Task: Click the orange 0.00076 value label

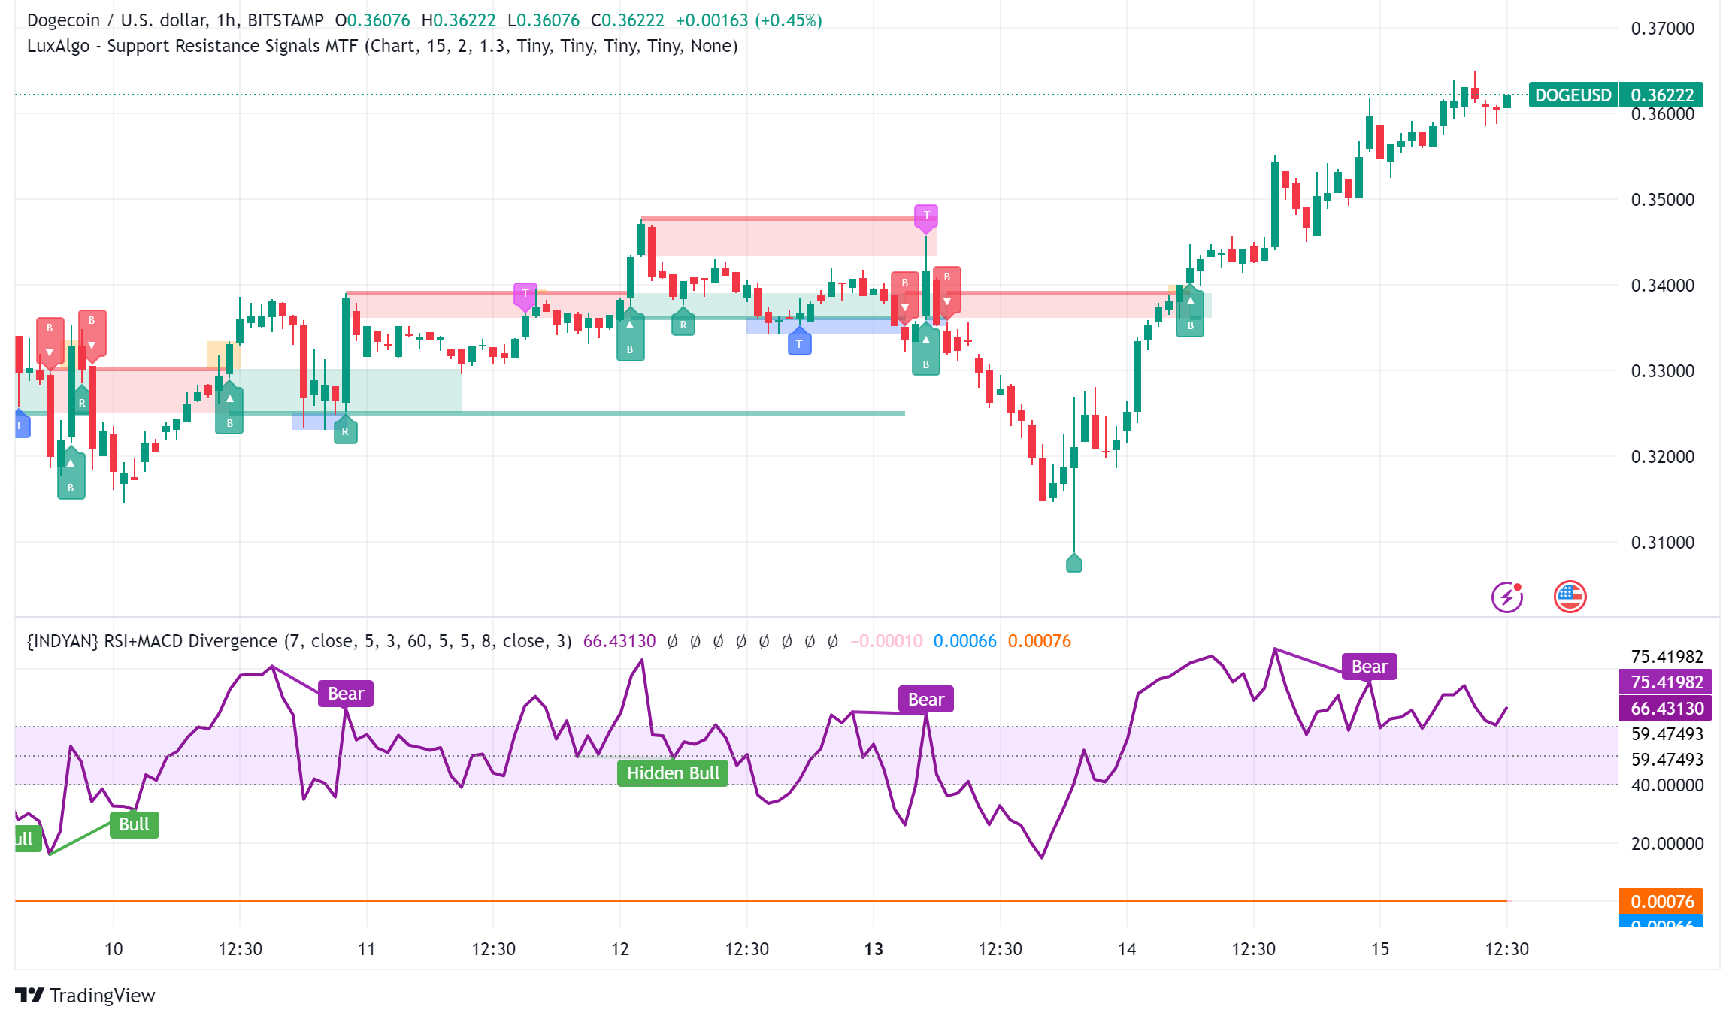Action: click(1661, 901)
